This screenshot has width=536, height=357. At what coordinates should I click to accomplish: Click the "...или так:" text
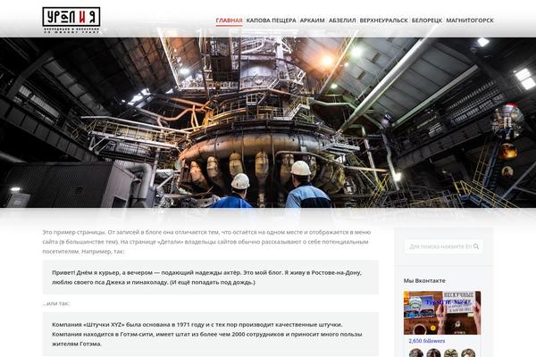(x=56, y=303)
